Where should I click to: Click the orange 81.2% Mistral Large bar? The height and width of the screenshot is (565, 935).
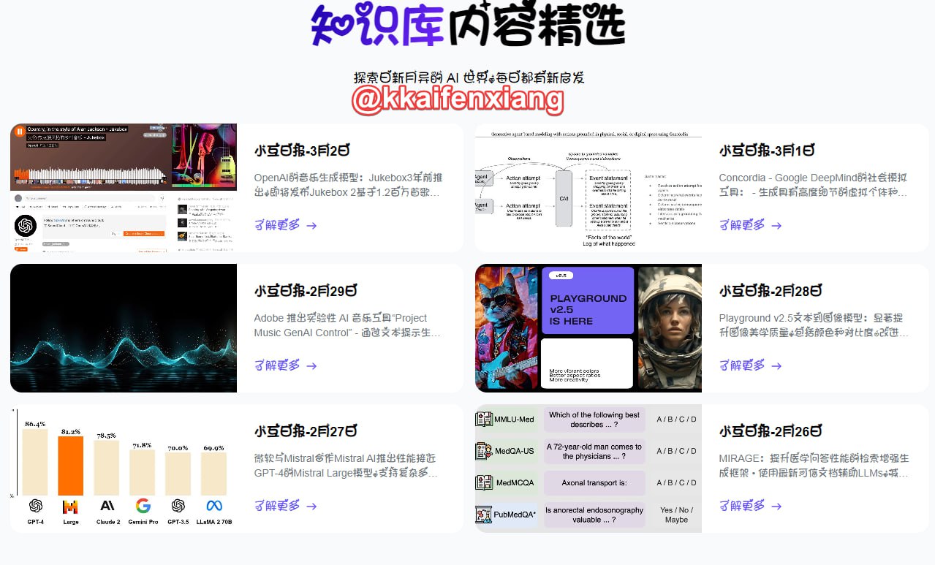click(71, 466)
